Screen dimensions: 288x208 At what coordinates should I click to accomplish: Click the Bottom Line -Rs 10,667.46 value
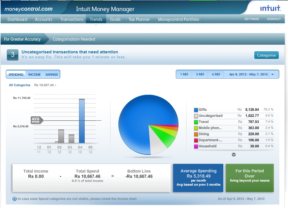pyautogui.click(x=139, y=176)
